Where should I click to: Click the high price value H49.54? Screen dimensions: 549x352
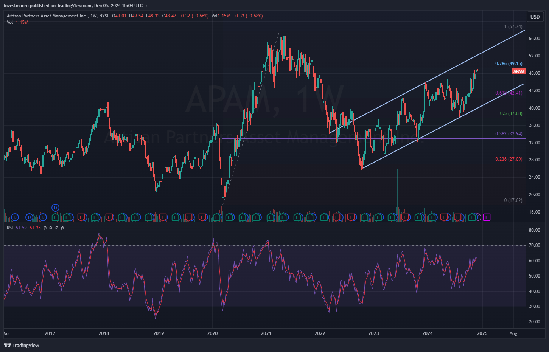tap(136, 16)
